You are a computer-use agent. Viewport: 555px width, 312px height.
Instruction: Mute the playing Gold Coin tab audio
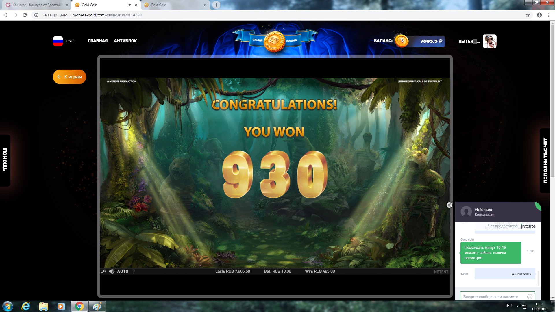(130, 5)
